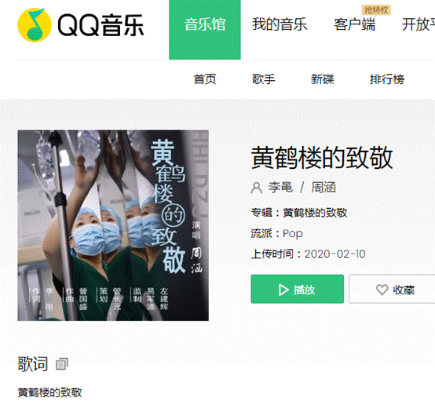Image resolution: width=435 pixels, height=406 pixels.
Task: Open the 新碟 section
Action: click(323, 79)
